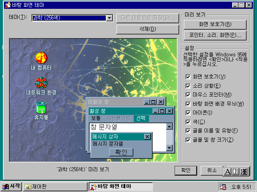Click the 취소 cancel button
This screenshot has width=257, height=192.
212,170
